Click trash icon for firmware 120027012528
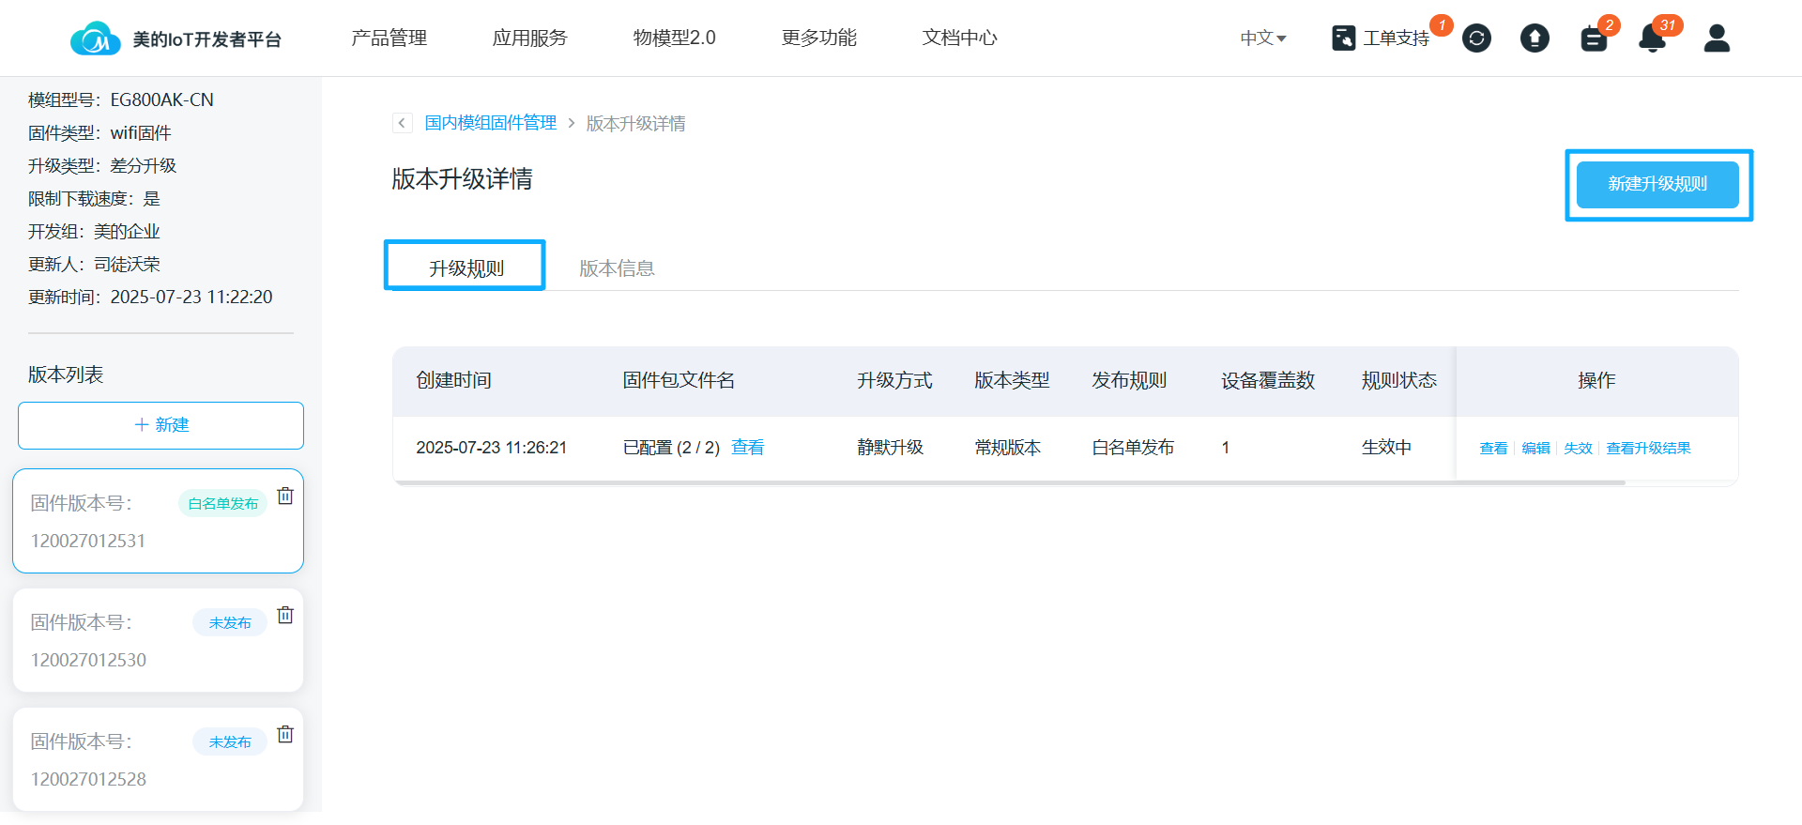 285,734
